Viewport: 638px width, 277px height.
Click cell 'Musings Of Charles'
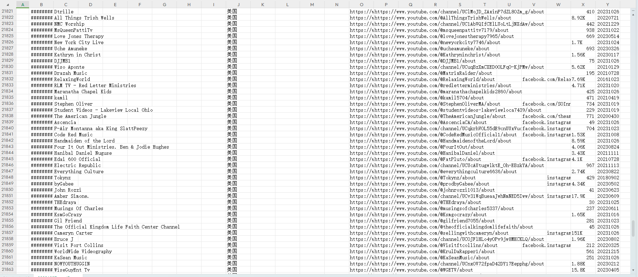click(79, 208)
